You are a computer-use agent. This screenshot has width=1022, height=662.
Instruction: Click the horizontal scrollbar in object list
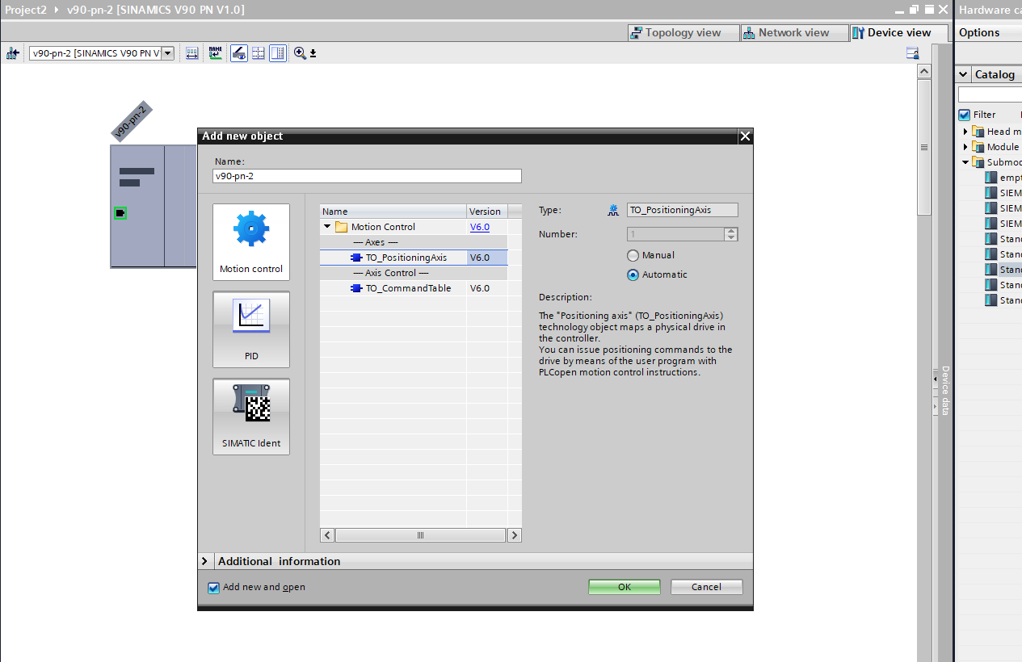(x=421, y=535)
